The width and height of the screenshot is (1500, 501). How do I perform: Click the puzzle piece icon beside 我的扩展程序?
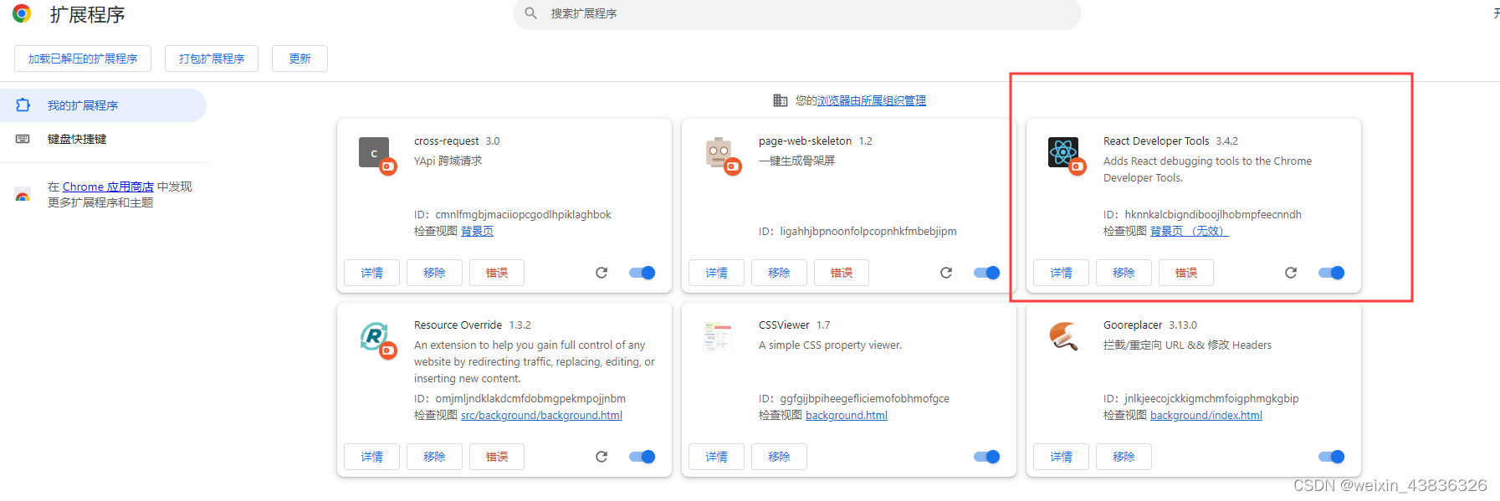tap(23, 105)
